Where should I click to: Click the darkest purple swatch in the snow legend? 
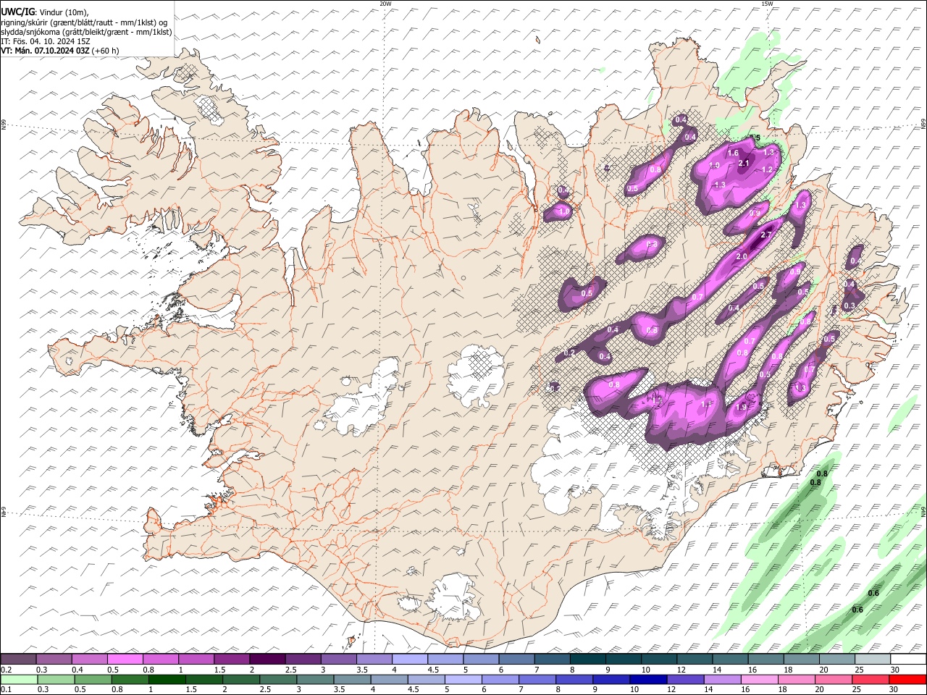click(x=267, y=659)
